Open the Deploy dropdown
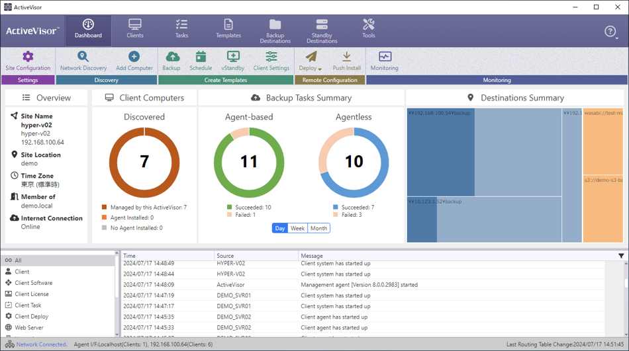Image resolution: width=629 pixels, height=351 pixels. (x=311, y=61)
